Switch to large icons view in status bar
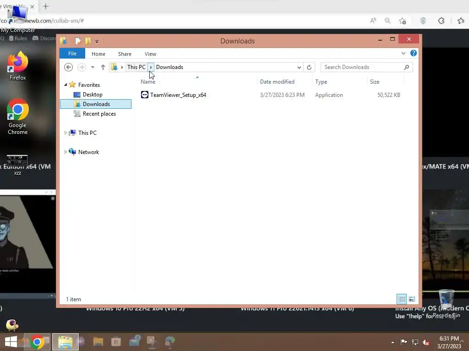 coord(412,299)
